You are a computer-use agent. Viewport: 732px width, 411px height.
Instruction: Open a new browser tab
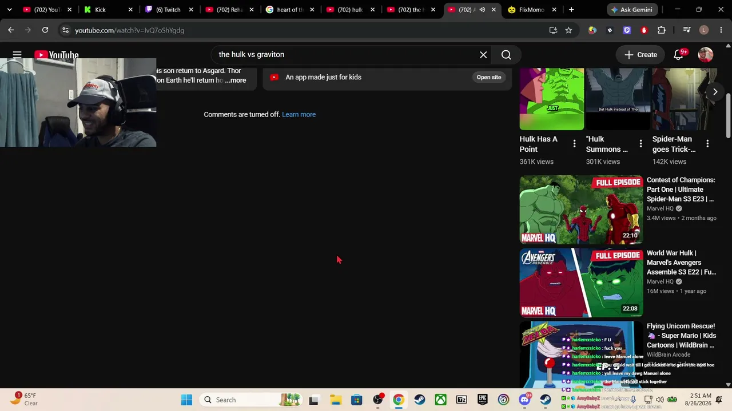[571, 10]
